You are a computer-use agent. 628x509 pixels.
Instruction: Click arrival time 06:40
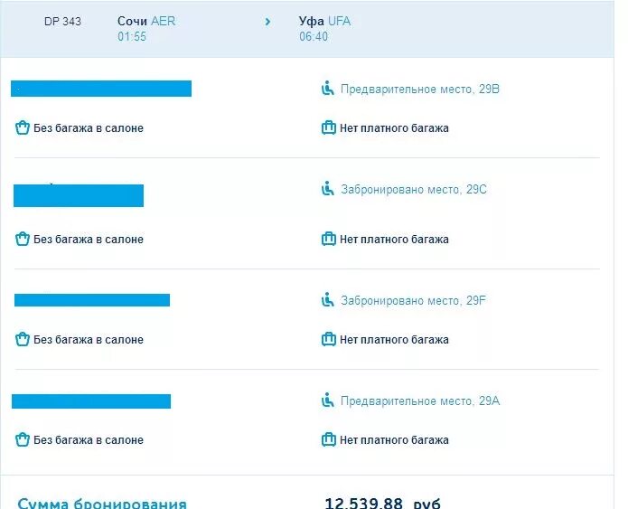point(314,36)
